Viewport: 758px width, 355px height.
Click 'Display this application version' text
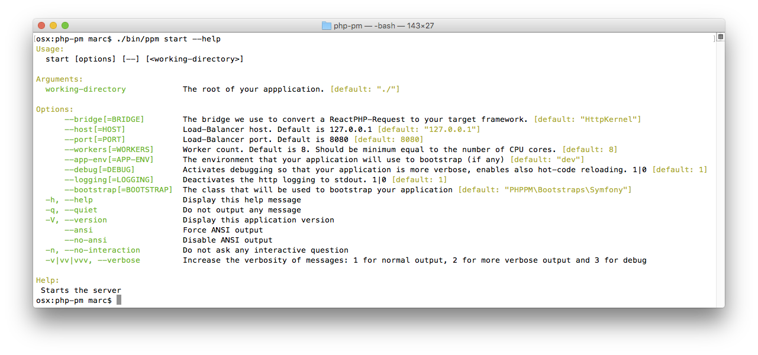pos(259,220)
